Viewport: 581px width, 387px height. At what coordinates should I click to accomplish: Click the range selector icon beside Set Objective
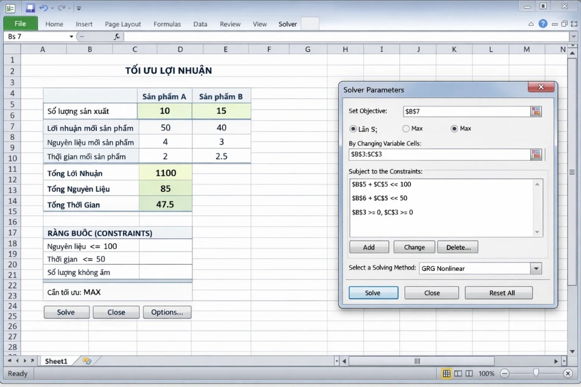536,111
